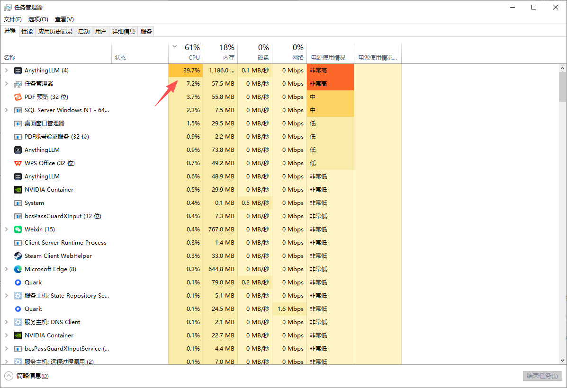Open the 选项(O) menu
This screenshot has height=388, width=567.
[38, 19]
